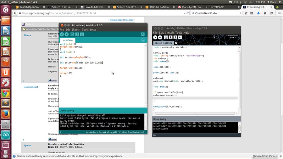Open Arduino File menu

tap(62, 30)
